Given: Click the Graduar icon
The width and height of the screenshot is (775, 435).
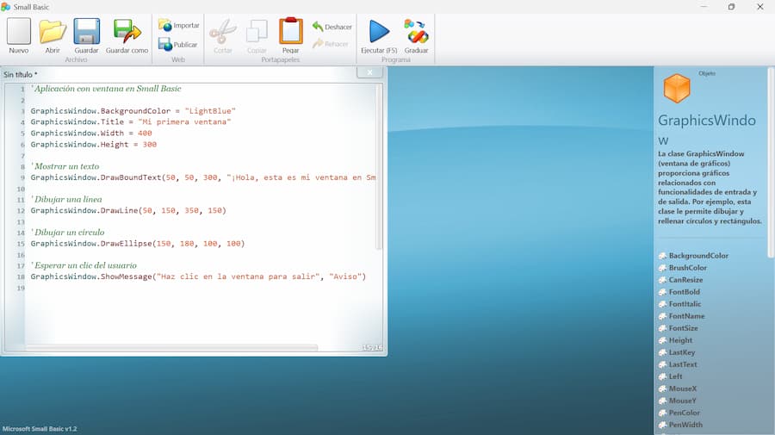Looking at the screenshot, I should coord(416,31).
